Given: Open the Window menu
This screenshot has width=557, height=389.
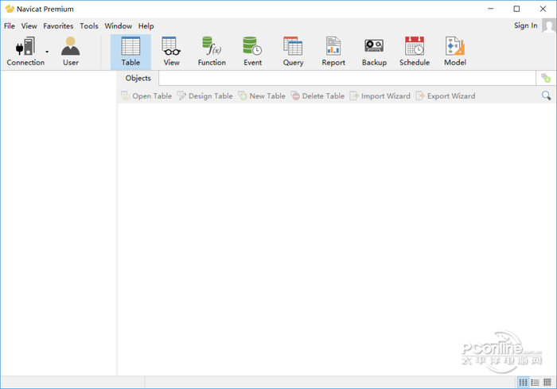Looking at the screenshot, I should point(119,26).
